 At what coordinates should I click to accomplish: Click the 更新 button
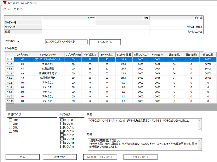(x=22, y=157)
